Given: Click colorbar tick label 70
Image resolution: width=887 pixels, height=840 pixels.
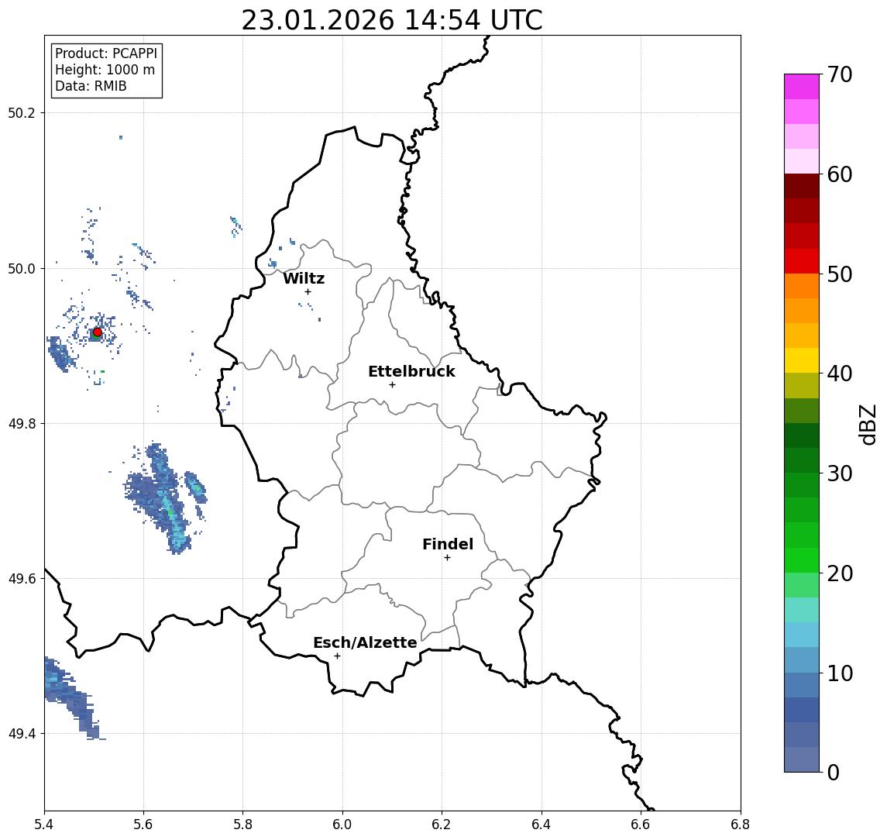Looking at the screenshot, I should point(840,74).
